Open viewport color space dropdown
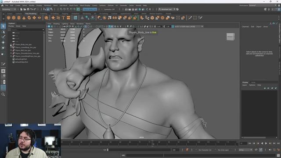Screen dimensions: 281x158 pyautogui.click(x=189, y=26)
